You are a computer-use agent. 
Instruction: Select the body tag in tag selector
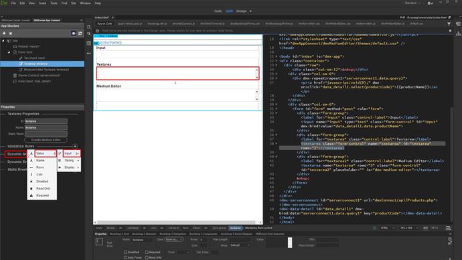coord(99,228)
